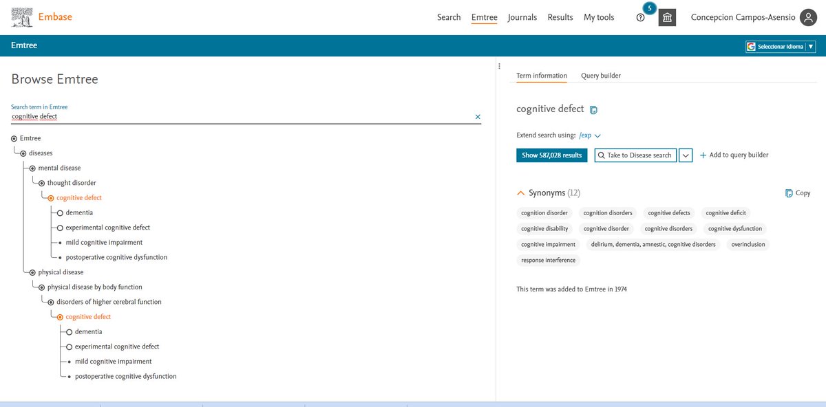Image resolution: width=826 pixels, height=407 pixels.
Task: Click the institution building icon
Action: 667,17
